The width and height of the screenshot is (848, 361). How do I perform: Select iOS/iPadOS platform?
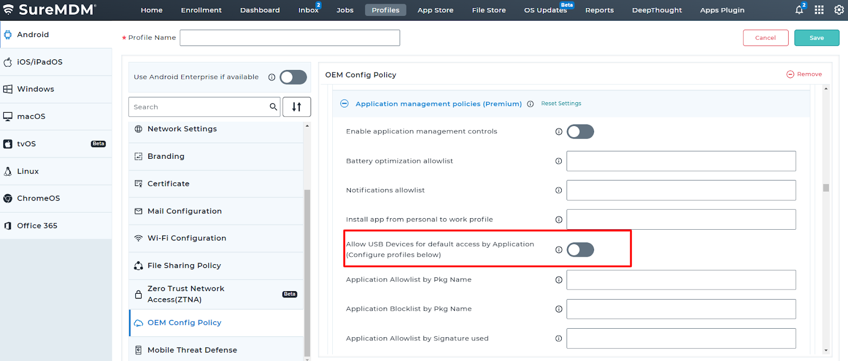click(56, 62)
